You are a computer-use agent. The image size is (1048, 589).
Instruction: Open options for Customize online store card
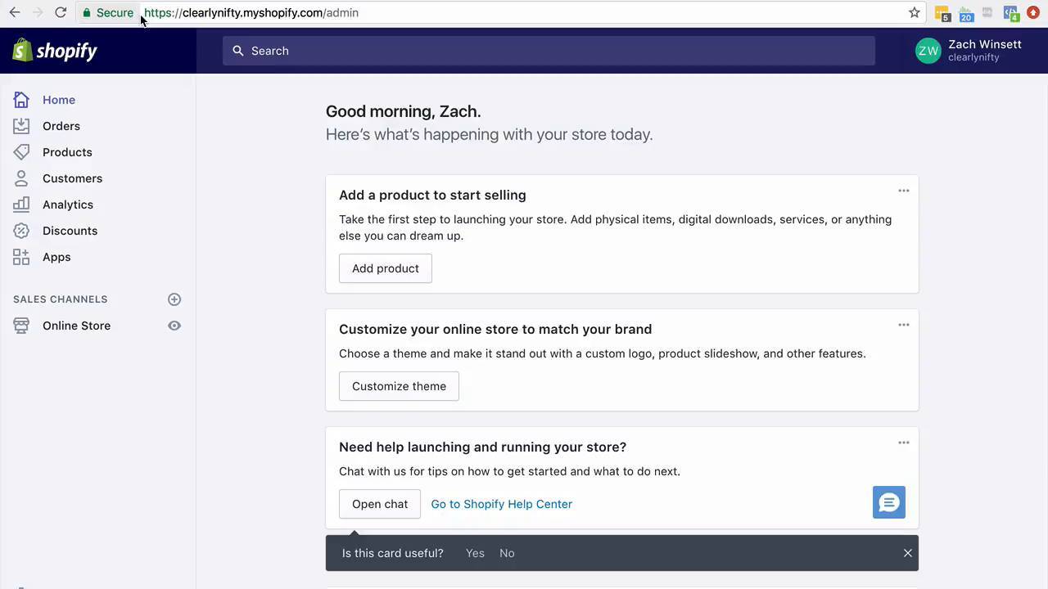click(x=903, y=325)
